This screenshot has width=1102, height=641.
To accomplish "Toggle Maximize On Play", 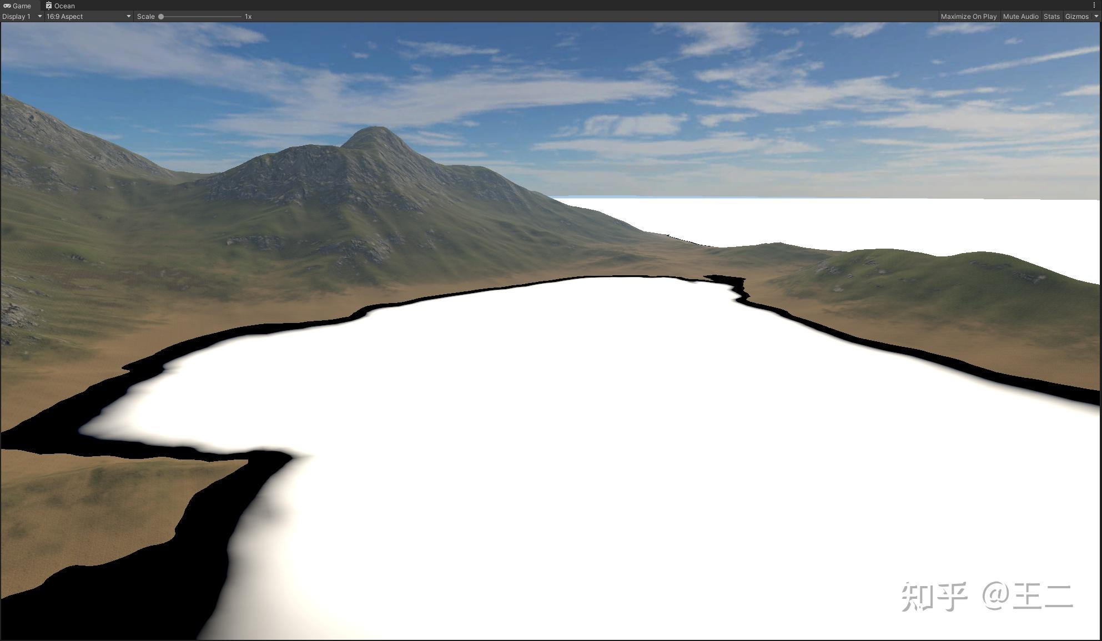I will pyautogui.click(x=968, y=17).
